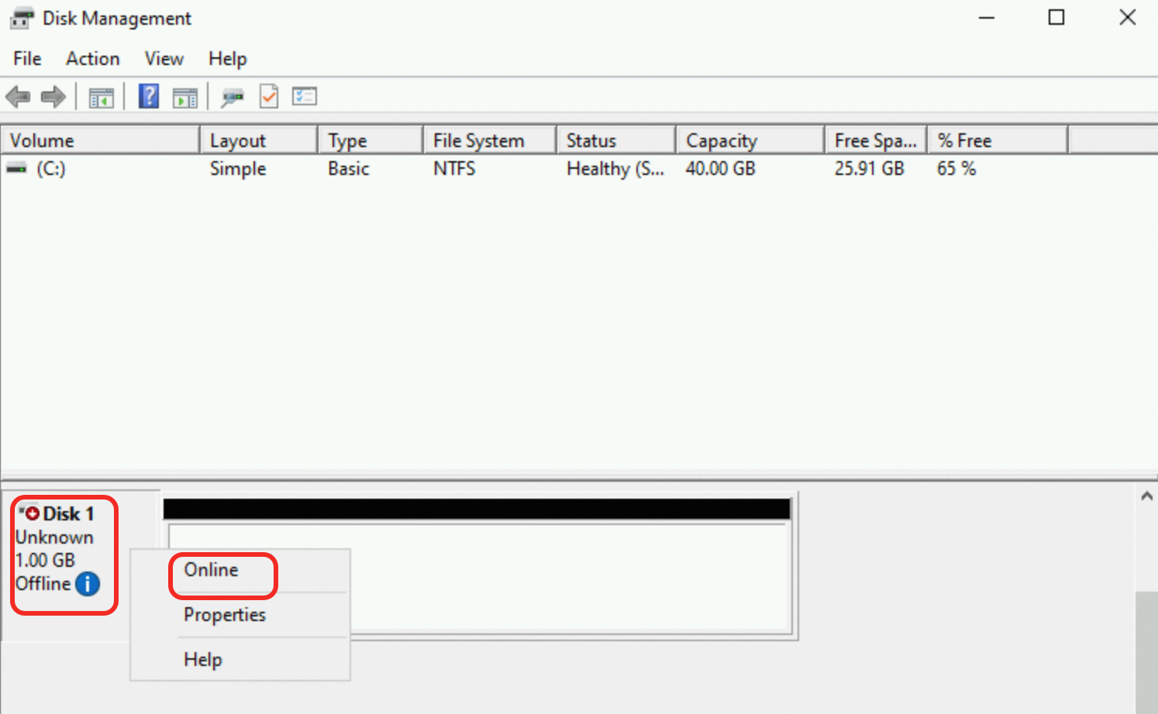Sort by the % Free column header
This screenshot has width=1158, height=714.
coord(998,141)
